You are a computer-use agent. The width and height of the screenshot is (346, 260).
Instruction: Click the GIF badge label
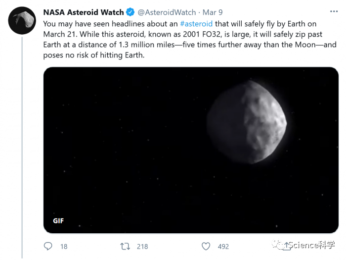(x=58, y=221)
